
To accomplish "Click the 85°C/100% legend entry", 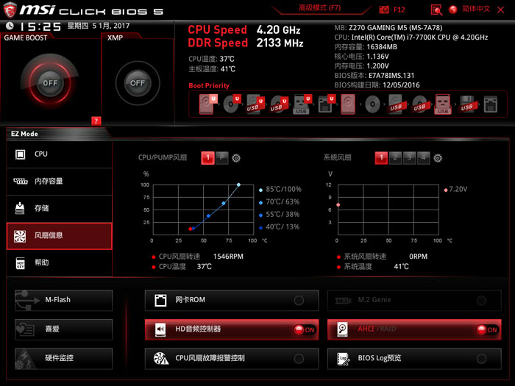I will coord(280,190).
